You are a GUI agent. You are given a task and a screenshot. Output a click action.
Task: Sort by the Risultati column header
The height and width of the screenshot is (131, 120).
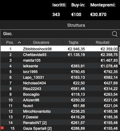pyautogui.click(x=102, y=42)
